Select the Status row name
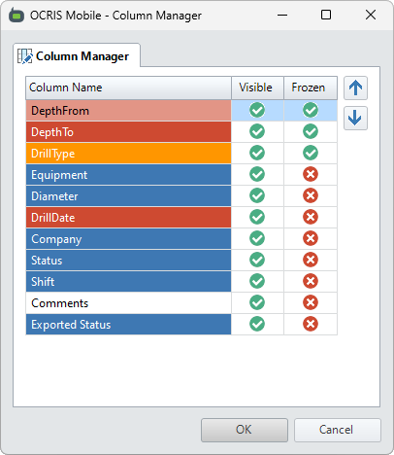This screenshot has width=394, height=455. coord(128,261)
